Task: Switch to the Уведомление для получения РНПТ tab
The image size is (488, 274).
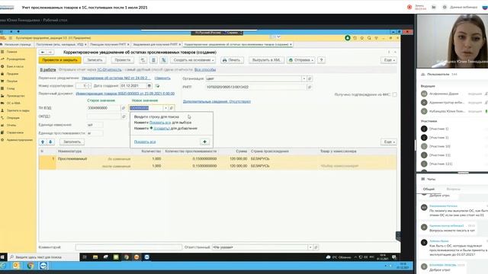Action: [x=156, y=44]
